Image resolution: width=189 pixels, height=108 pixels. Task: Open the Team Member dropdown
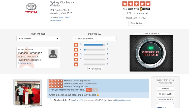(x=38, y=39)
